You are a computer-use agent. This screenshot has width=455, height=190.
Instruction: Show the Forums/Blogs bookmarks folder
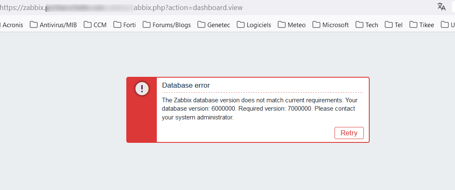167,25
